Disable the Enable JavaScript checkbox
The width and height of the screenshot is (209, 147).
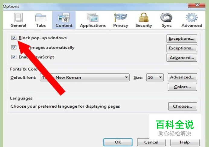(x=14, y=57)
